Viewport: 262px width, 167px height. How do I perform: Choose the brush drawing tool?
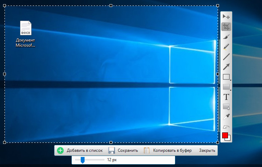(226, 37)
